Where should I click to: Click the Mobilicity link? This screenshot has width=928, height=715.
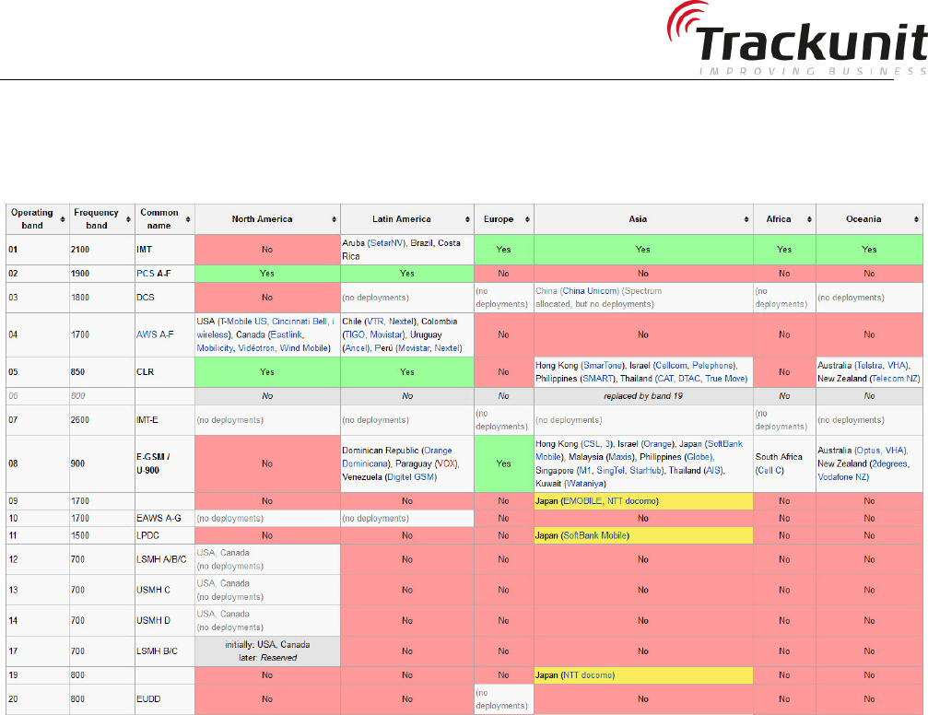point(215,348)
